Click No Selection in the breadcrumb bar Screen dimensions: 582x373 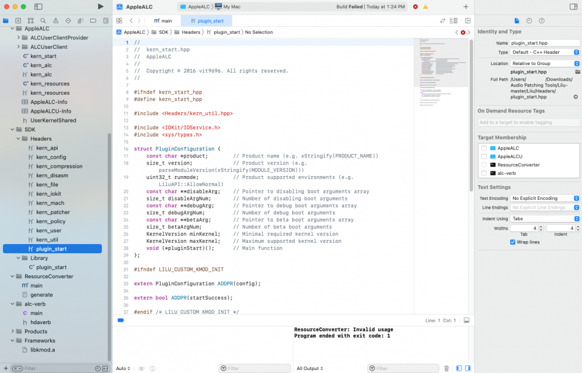pyautogui.click(x=259, y=32)
